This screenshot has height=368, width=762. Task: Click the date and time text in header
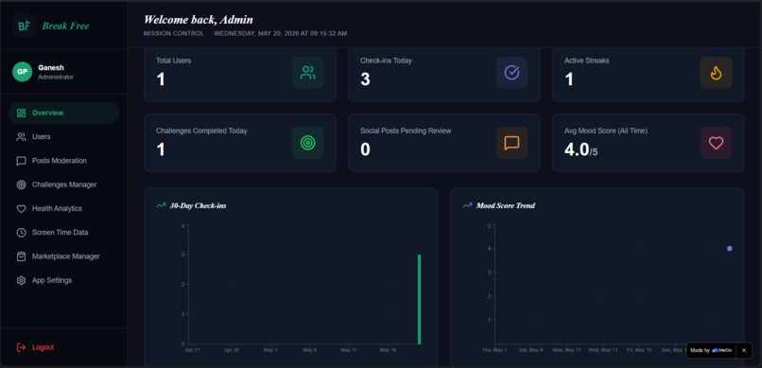(281, 33)
